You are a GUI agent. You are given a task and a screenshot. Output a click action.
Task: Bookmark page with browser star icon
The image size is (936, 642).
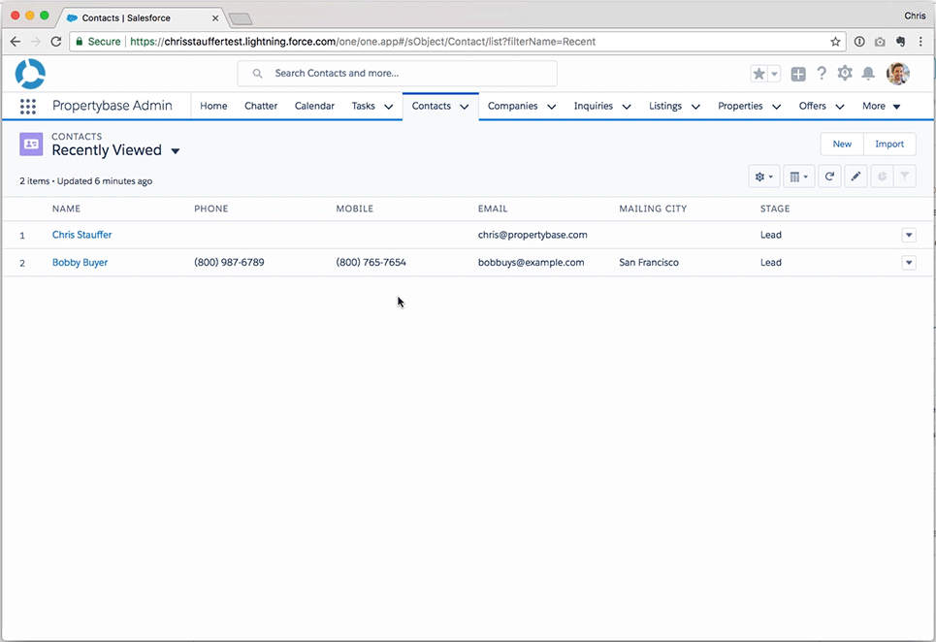[835, 42]
